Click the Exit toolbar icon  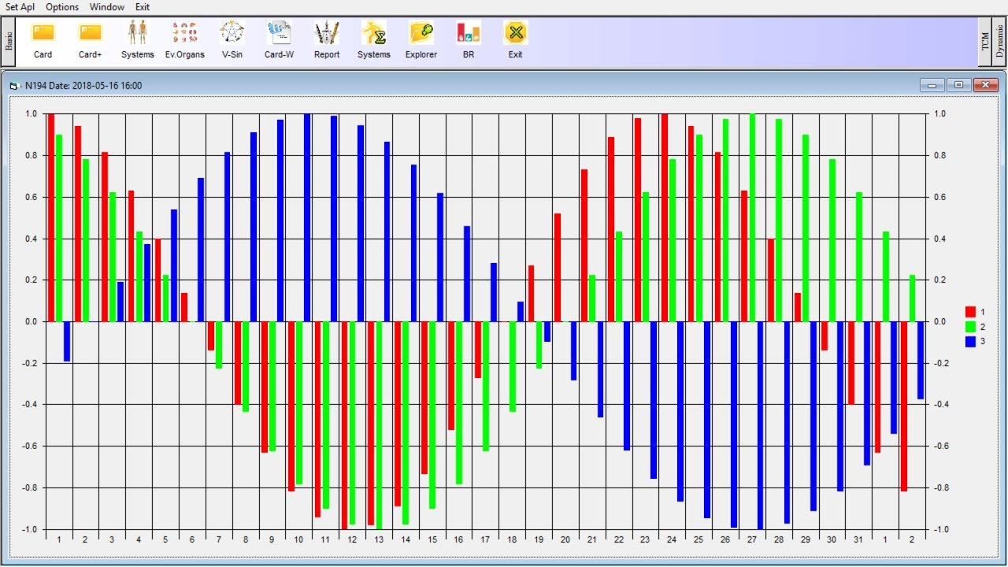point(515,39)
